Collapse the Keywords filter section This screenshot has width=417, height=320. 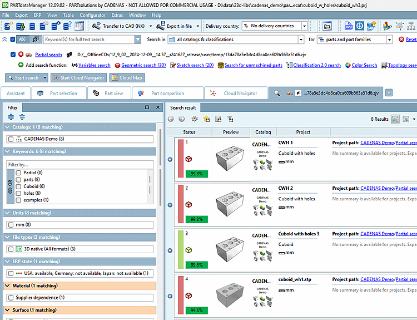pos(7,151)
